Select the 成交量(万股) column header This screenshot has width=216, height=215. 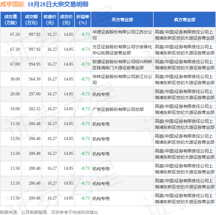(11, 19)
